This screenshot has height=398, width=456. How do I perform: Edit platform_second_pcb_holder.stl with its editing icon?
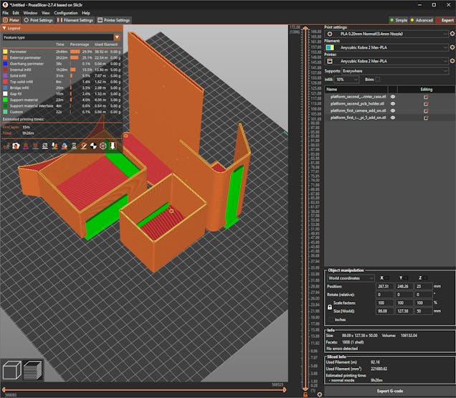tap(426, 103)
